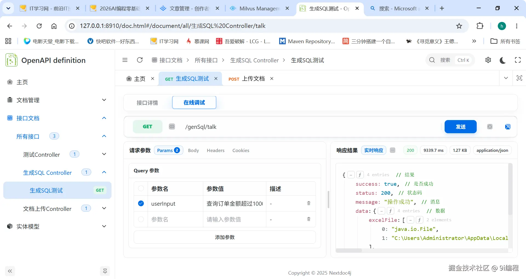This screenshot has height=279, width=526.
Task: Pin the sidebar with pin icon
Action: click(x=105, y=271)
